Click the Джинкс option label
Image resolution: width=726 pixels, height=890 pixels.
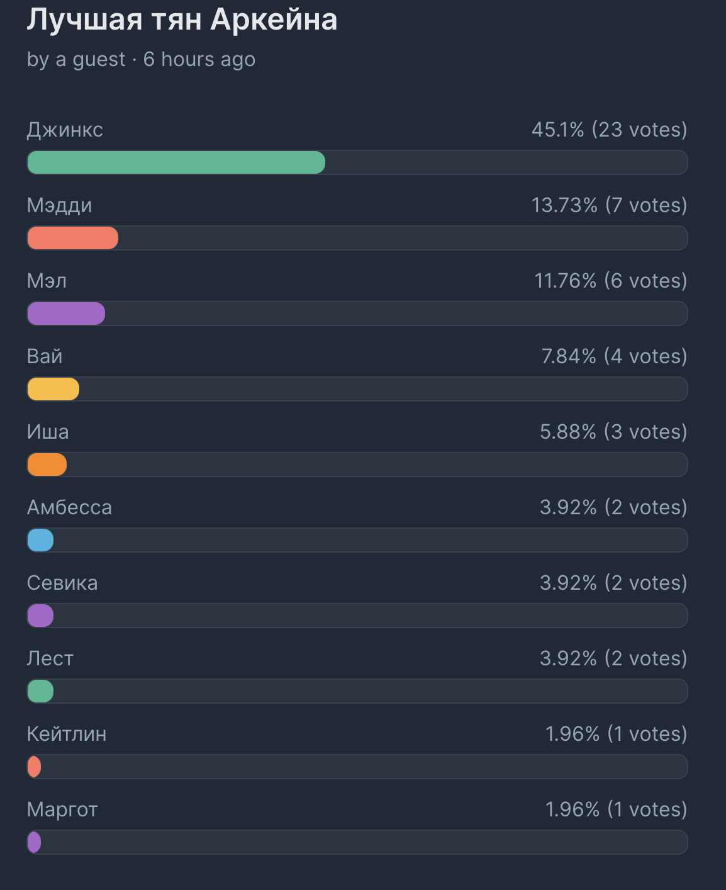(x=65, y=130)
